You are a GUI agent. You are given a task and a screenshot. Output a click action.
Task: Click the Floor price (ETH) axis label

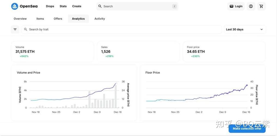[257, 95]
